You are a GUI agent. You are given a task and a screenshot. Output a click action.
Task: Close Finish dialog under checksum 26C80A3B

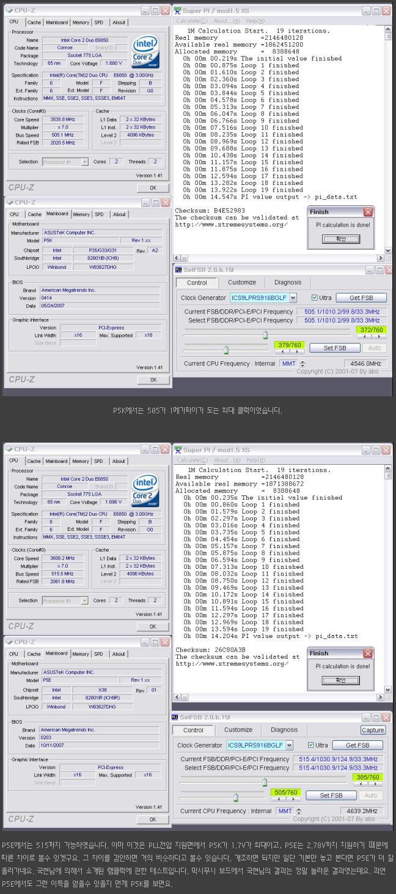tap(368, 653)
